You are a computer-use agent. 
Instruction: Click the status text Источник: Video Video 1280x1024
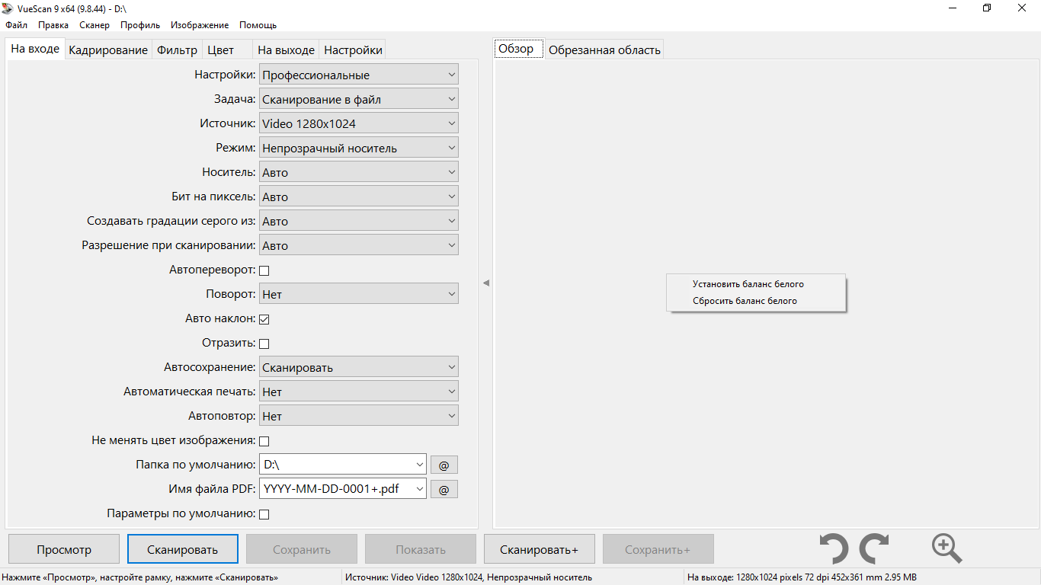[x=468, y=577]
